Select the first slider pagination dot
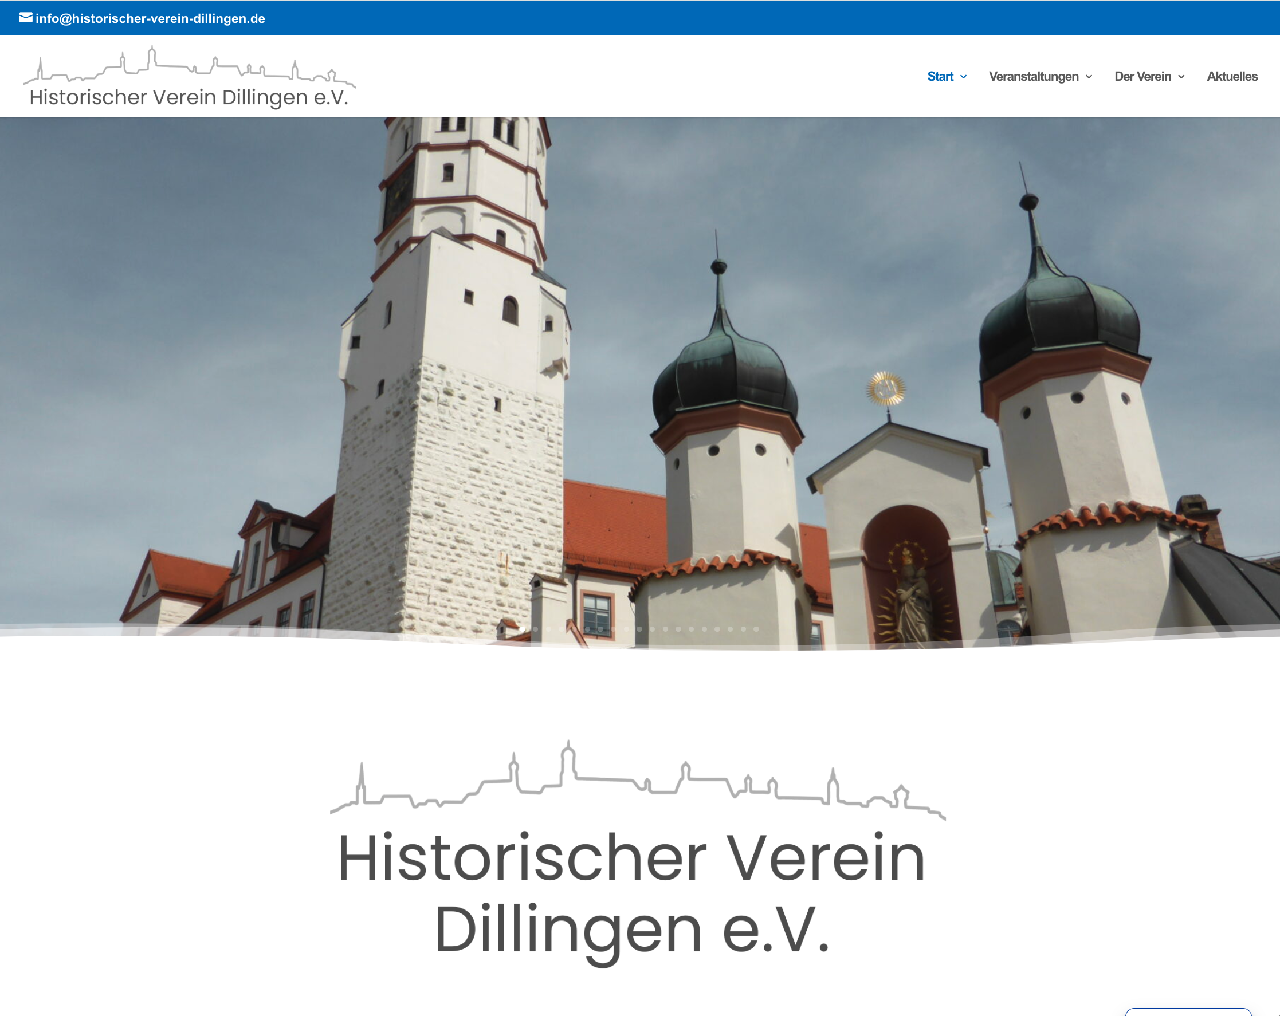The image size is (1280, 1016). coord(523,629)
